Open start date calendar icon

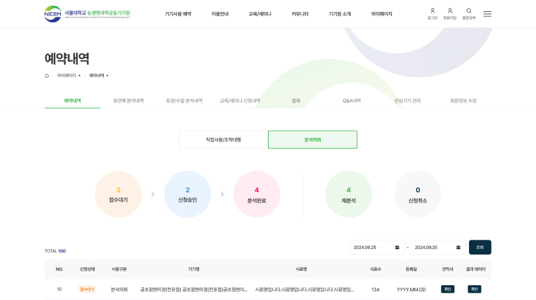397,247
